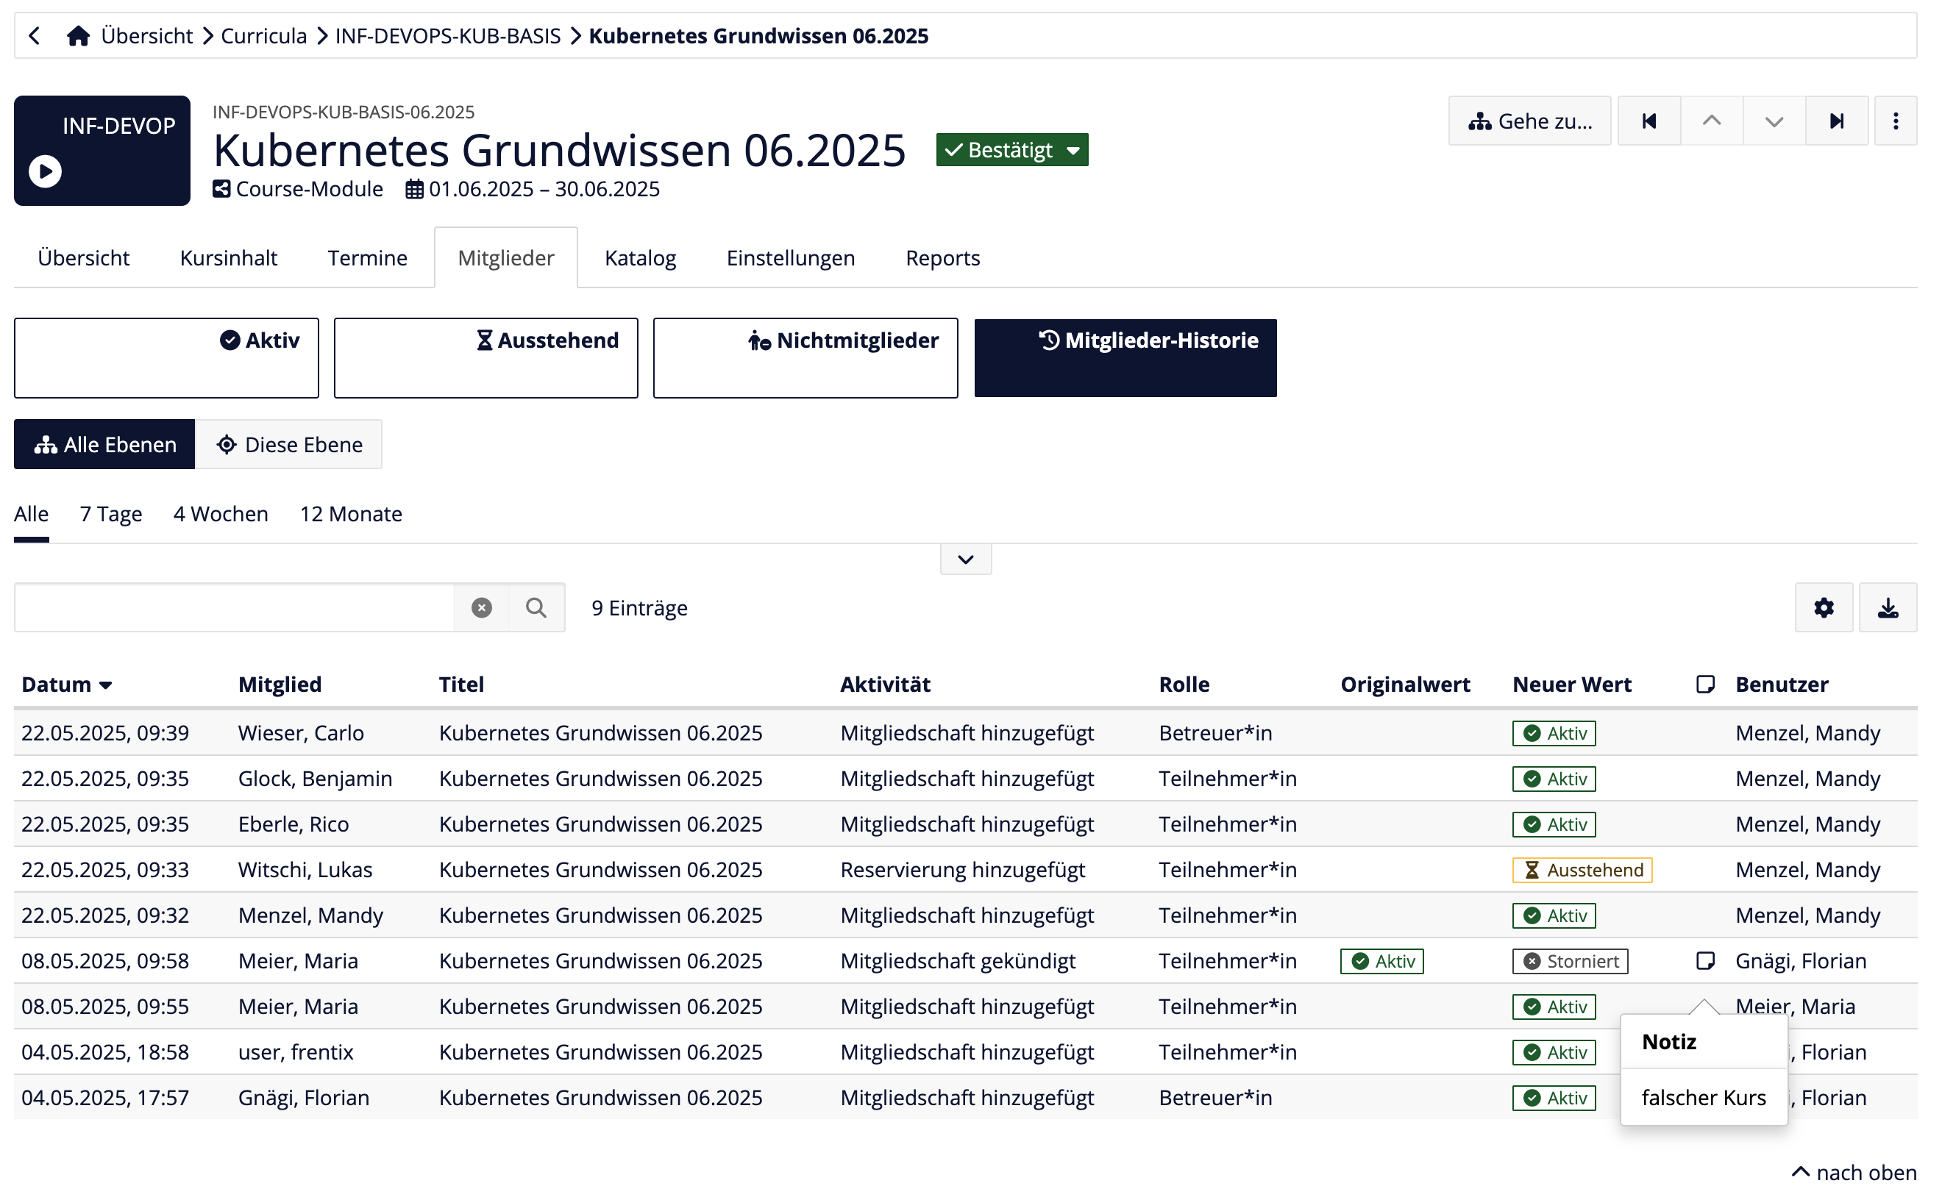
Task: Open the Termine tab
Action: click(367, 258)
